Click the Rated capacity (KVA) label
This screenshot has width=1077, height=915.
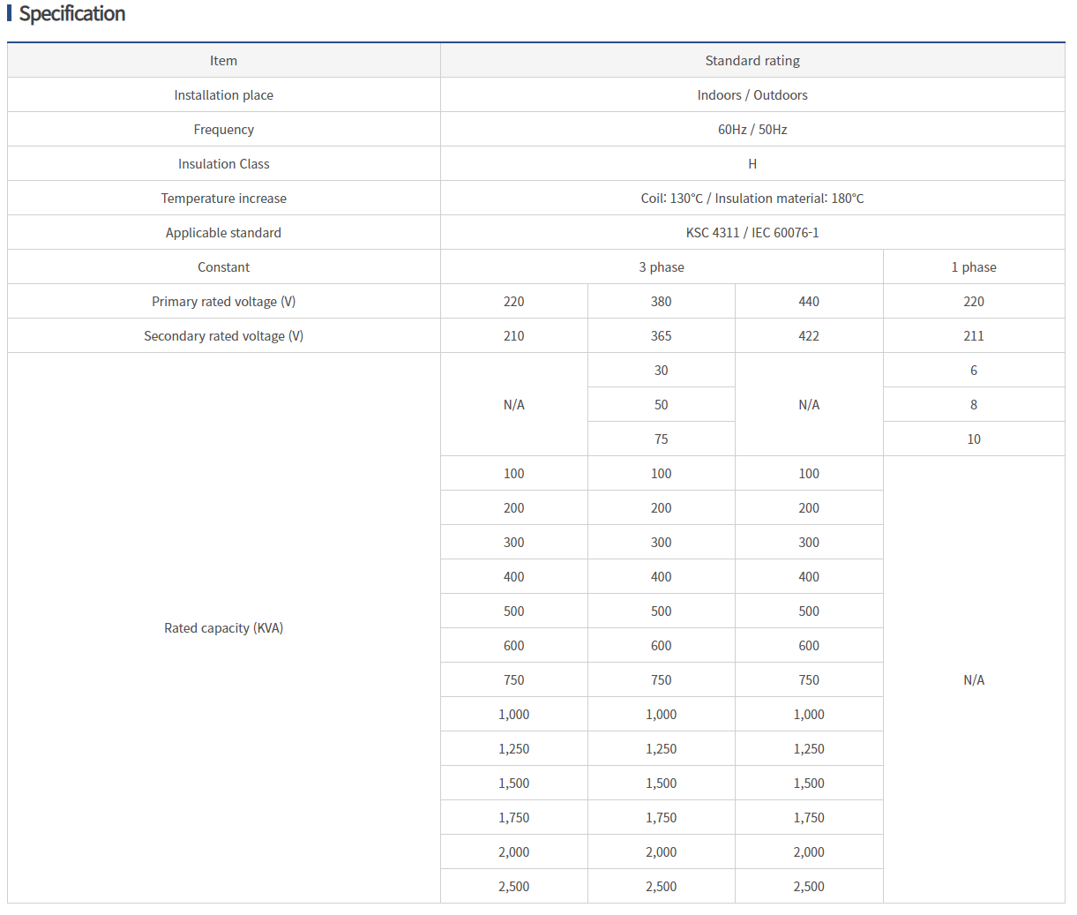click(223, 628)
